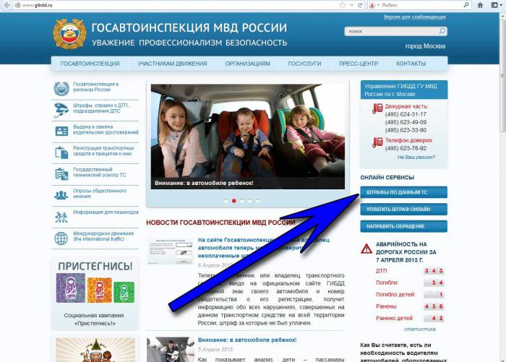Screen dimensions: 506x362
Task: Open the ГОСУСЛУГИ menu
Action: [304, 64]
